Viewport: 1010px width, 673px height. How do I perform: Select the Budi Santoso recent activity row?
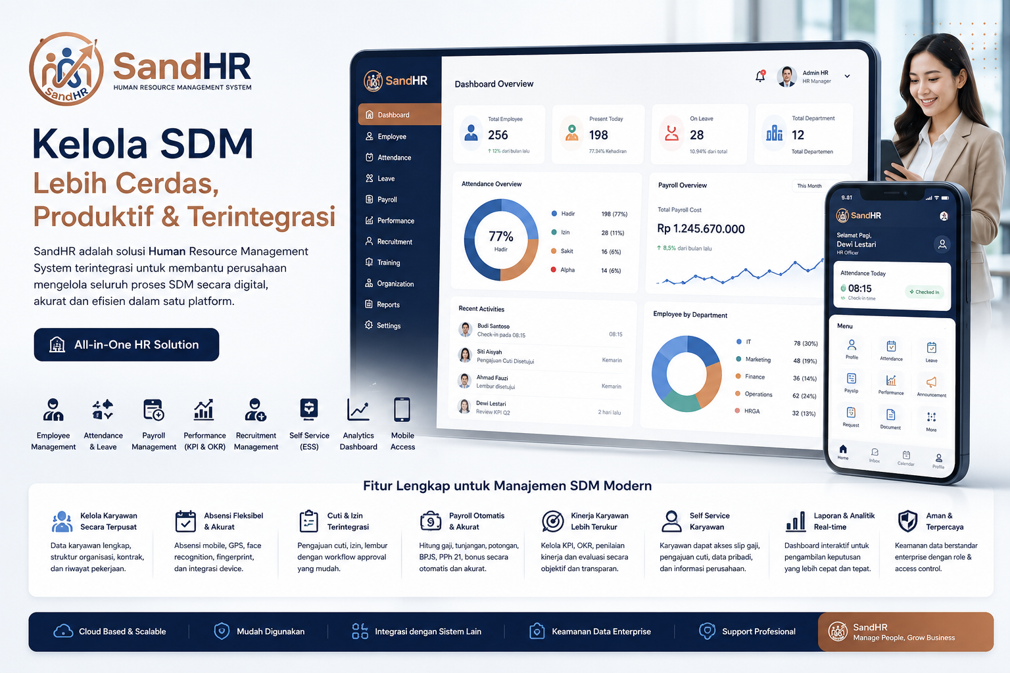click(x=541, y=330)
